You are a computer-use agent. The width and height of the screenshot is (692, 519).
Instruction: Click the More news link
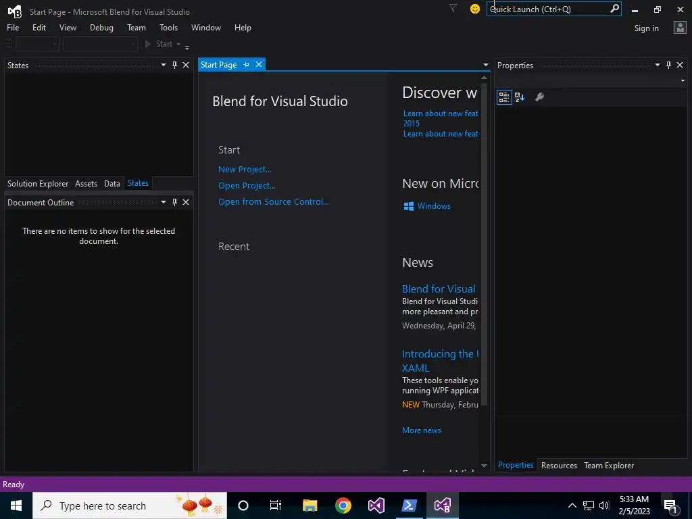point(422,430)
